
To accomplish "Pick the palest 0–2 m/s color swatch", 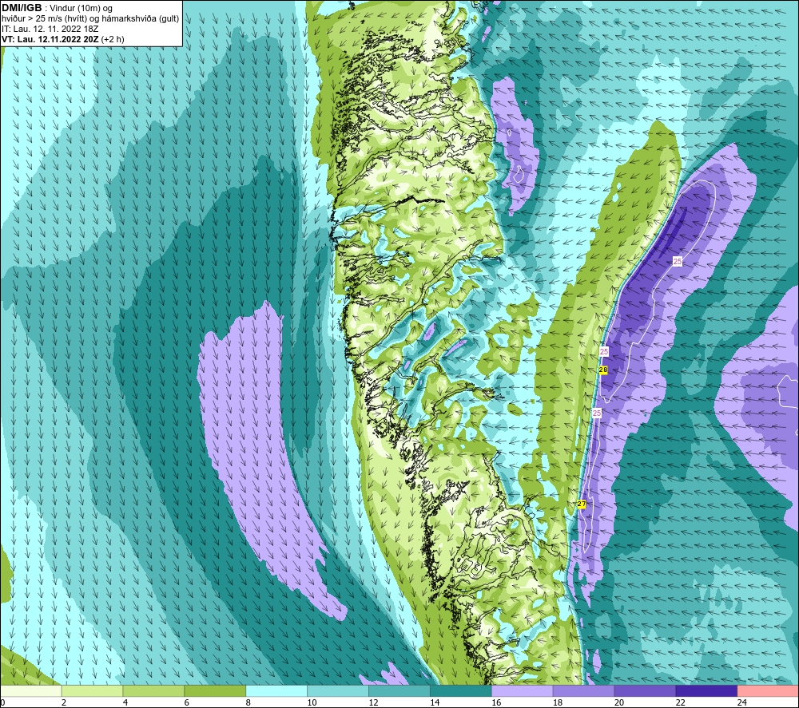I will (x=30, y=690).
